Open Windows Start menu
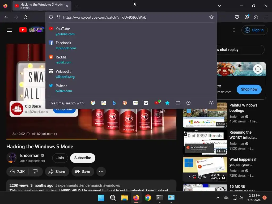Image resolution: width=272 pixels, height=204 pixels. 101,198
